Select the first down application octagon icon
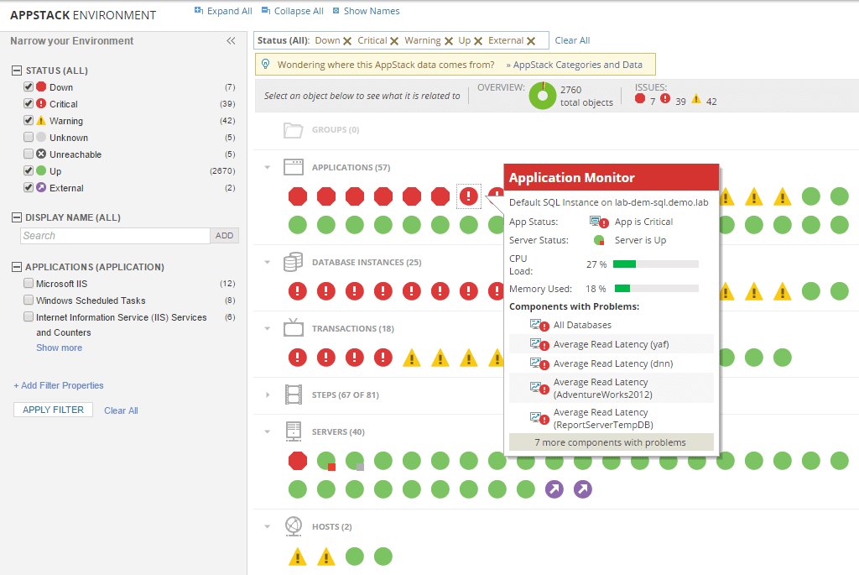The image size is (859, 575). [298, 196]
